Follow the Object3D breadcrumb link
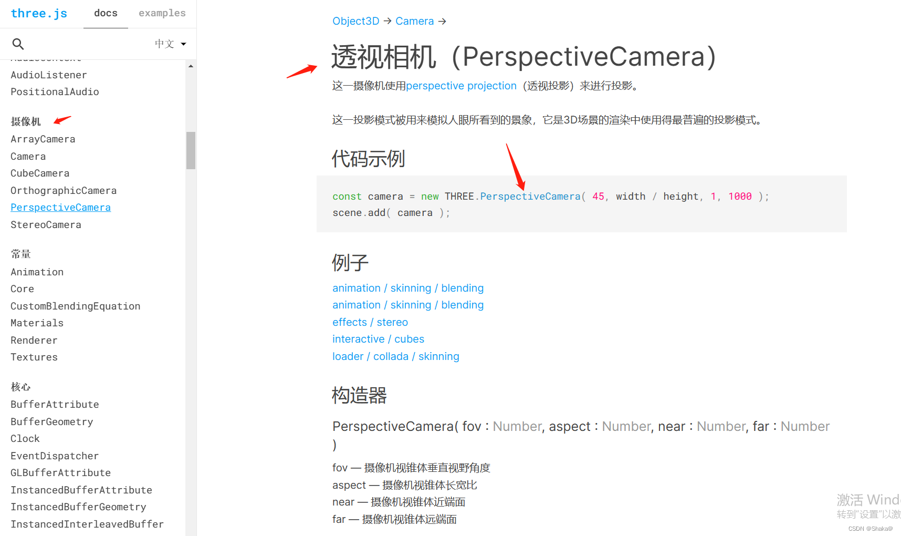This screenshot has width=901, height=536. point(355,21)
